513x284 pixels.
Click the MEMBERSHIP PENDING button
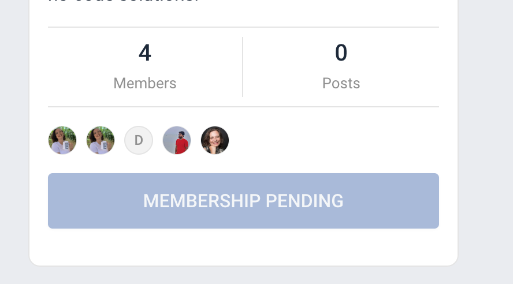pyautogui.click(x=243, y=201)
